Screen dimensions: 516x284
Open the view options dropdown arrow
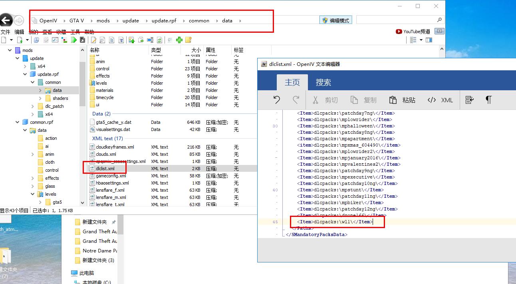click(x=421, y=40)
